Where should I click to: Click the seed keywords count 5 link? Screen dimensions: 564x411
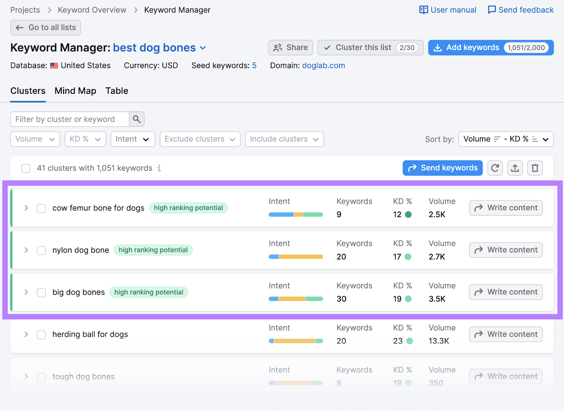[254, 66]
